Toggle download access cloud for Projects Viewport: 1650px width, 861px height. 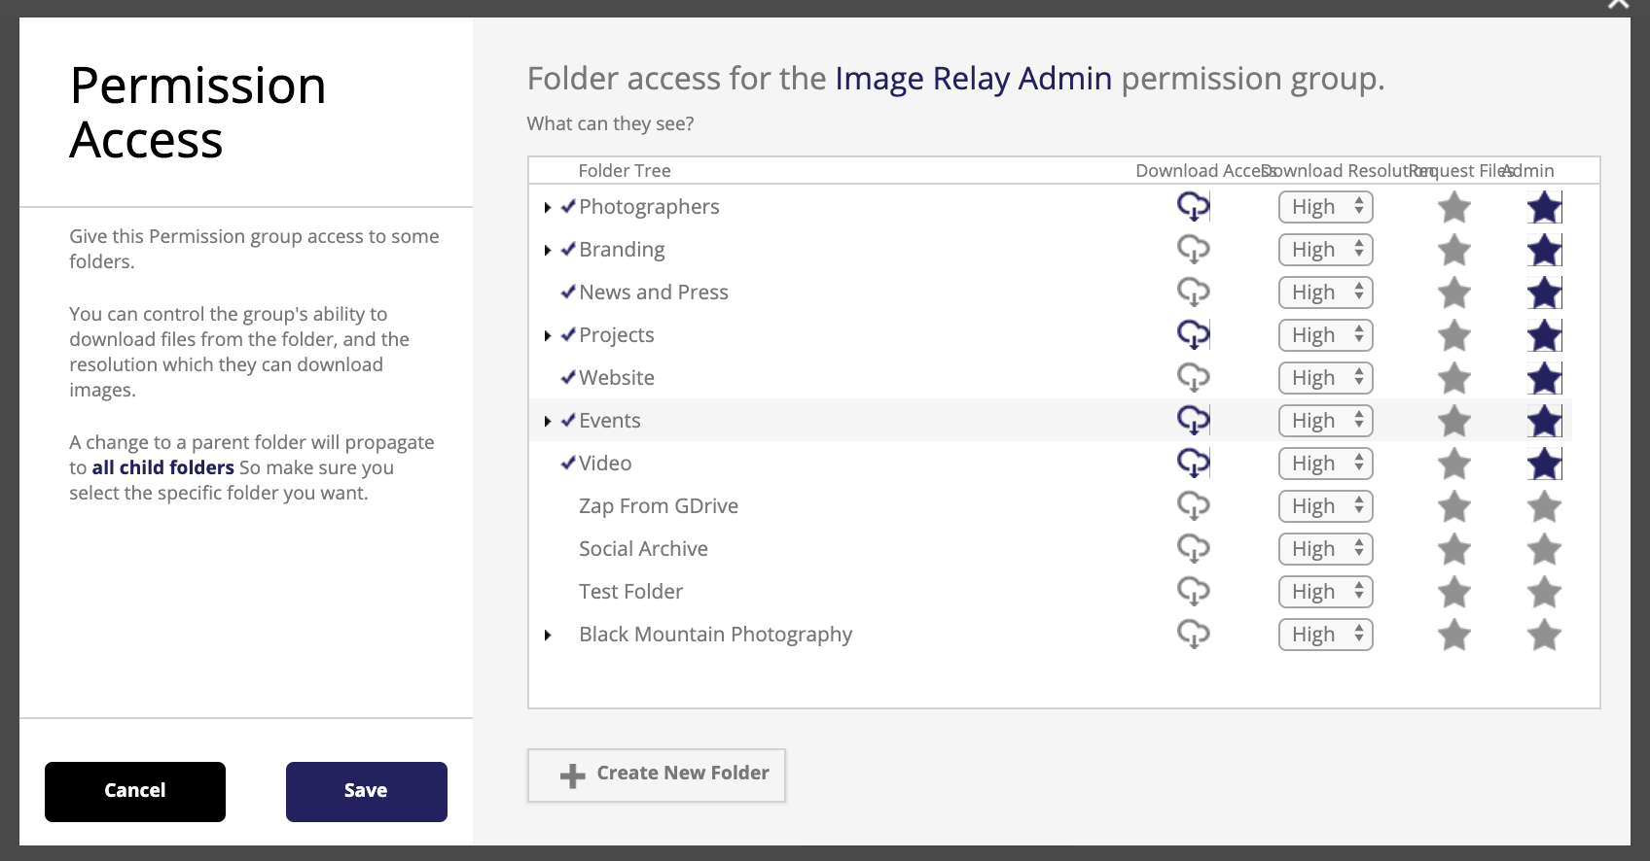pyautogui.click(x=1194, y=335)
